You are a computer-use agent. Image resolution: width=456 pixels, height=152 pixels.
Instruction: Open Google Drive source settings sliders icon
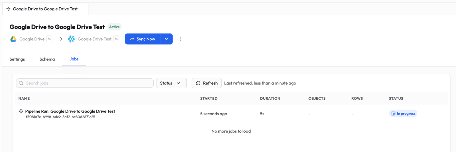[50, 39]
